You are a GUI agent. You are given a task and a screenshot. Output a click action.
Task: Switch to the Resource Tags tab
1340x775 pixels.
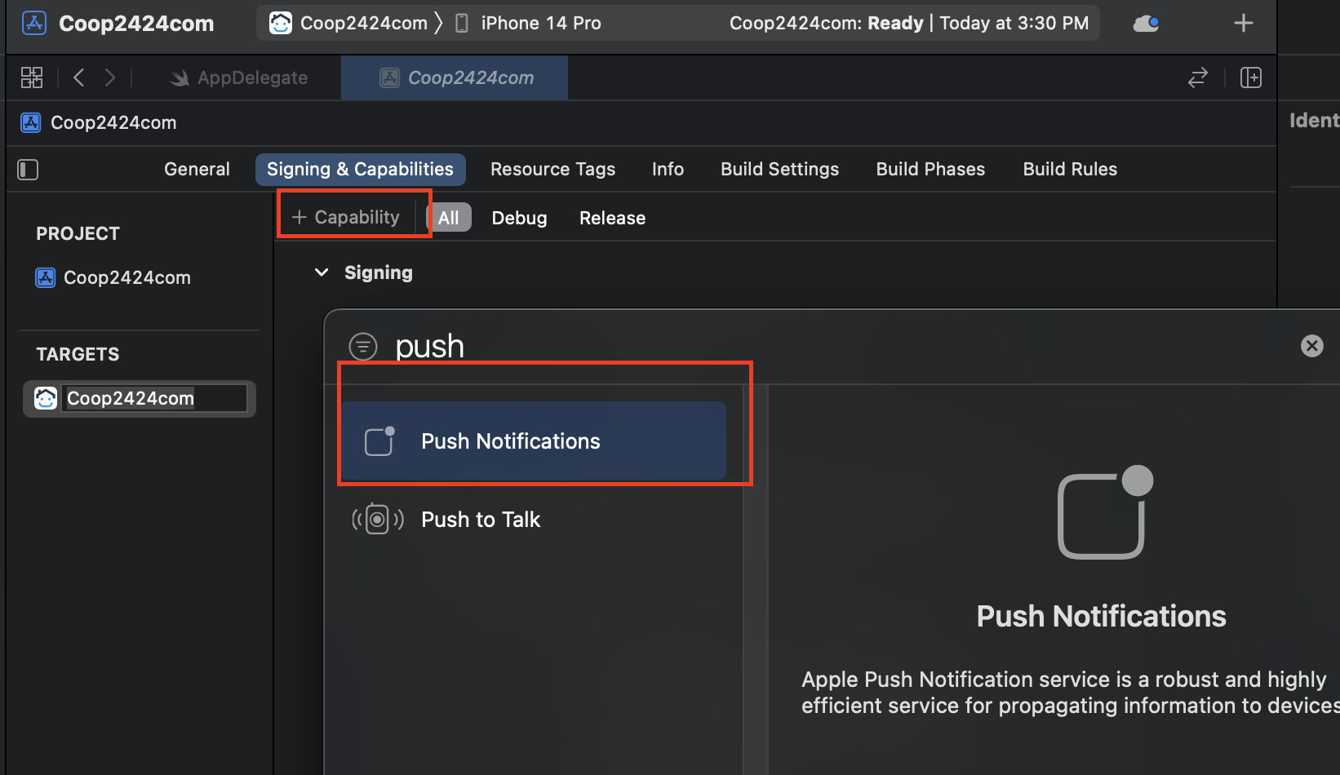pyautogui.click(x=552, y=169)
